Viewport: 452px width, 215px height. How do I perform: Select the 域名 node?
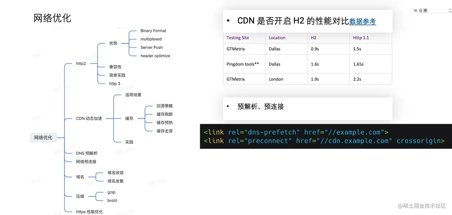80,177
